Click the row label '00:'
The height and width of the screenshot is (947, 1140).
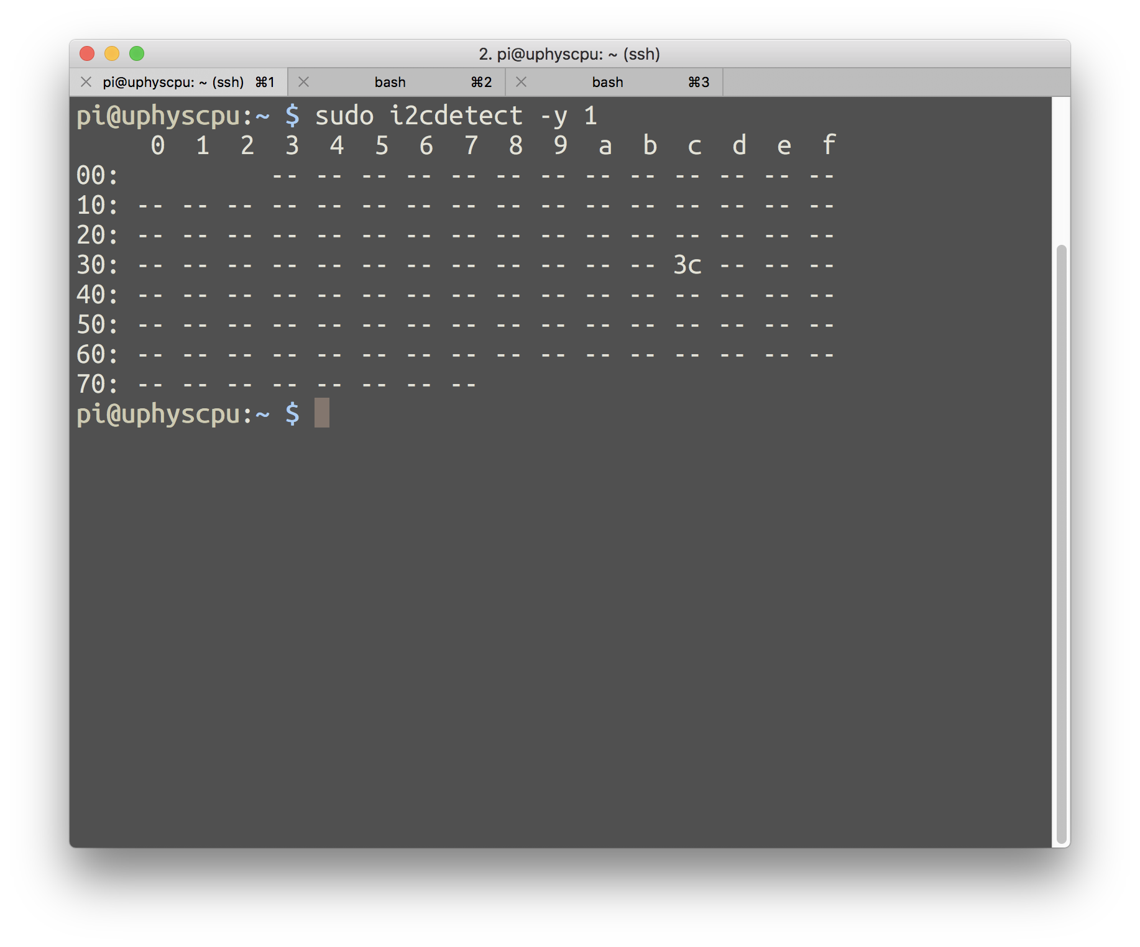98,176
